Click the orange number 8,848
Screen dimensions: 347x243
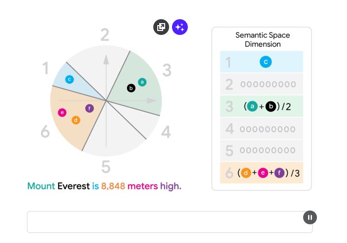pos(113,186)
